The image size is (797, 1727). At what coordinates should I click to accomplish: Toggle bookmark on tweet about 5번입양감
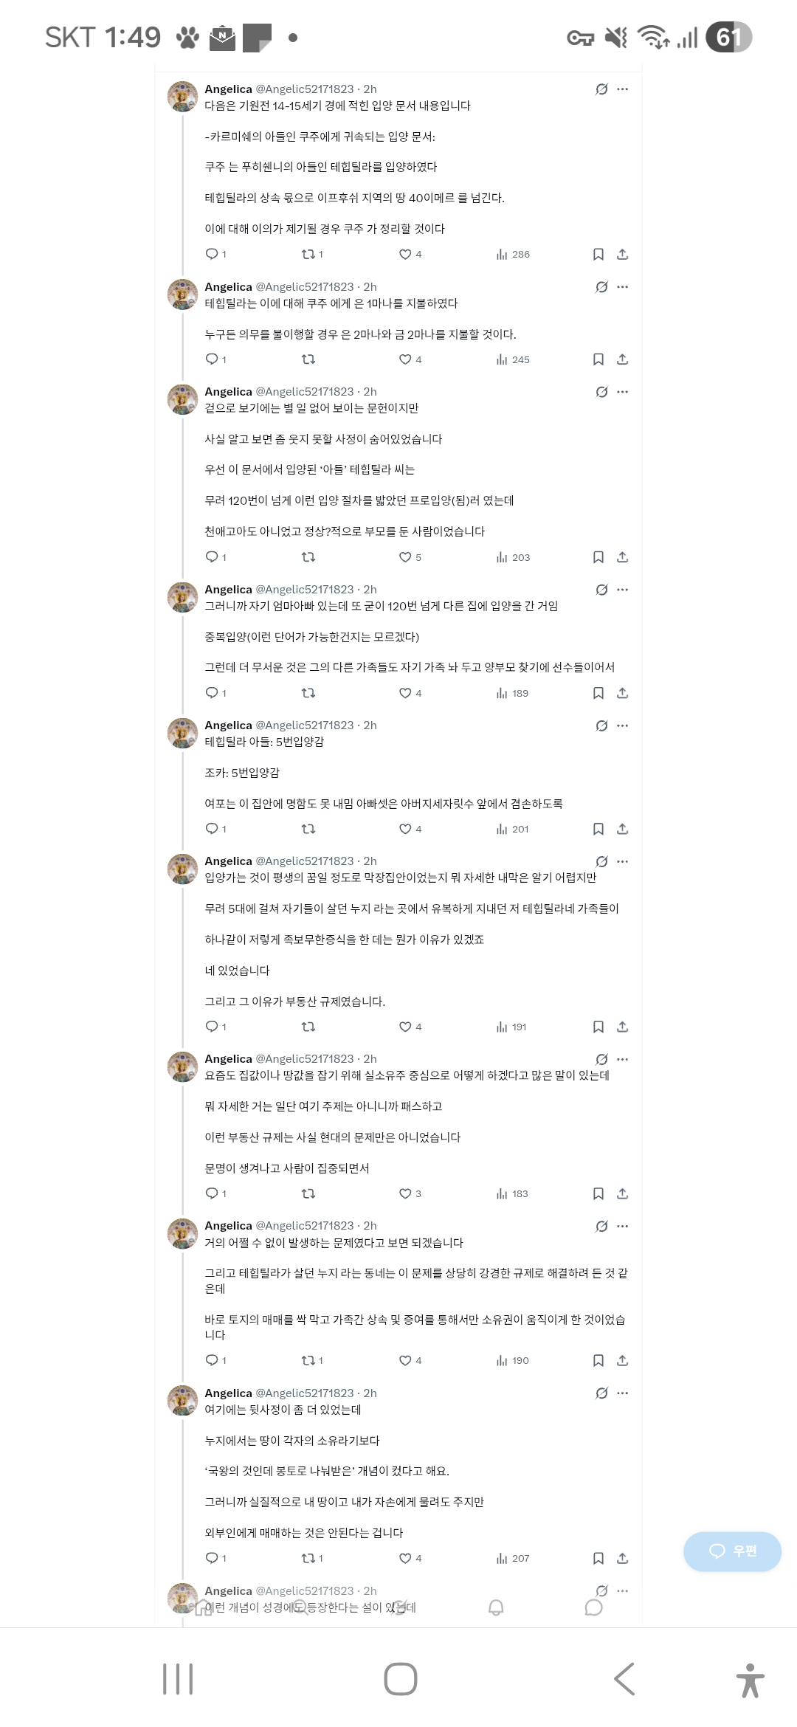598,829
